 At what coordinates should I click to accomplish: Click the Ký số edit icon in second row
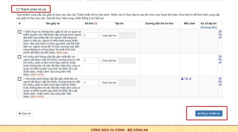220,57
